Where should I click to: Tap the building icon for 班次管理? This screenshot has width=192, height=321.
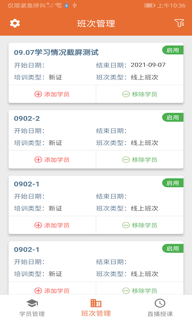click(96, 303)
